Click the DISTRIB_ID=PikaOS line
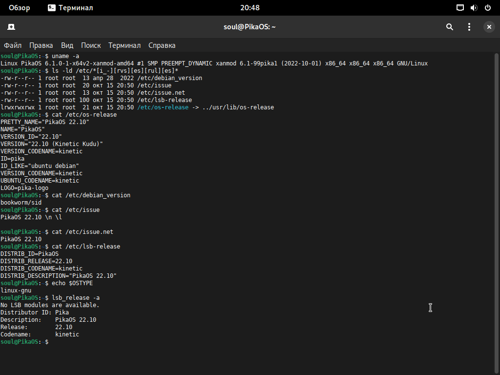Image resolution: width=500 pixels, height=375 pixels. coord(30,254)
